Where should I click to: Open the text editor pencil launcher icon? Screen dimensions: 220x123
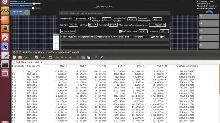(5, 55)
